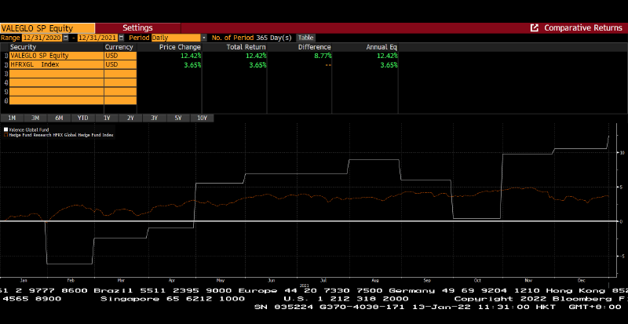
Task: Click the orange HFRX Global Hedge Fund legend swatch
Action: tap(5, 135)
